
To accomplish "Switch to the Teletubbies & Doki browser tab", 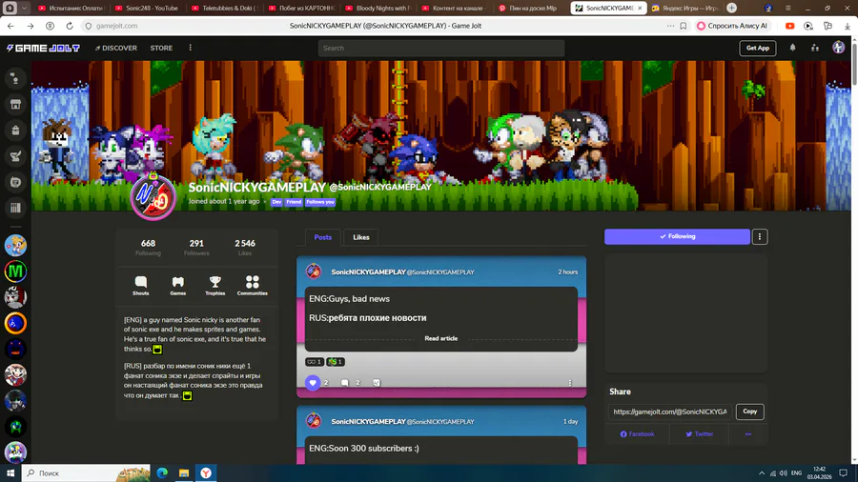I will pos(224,9).
